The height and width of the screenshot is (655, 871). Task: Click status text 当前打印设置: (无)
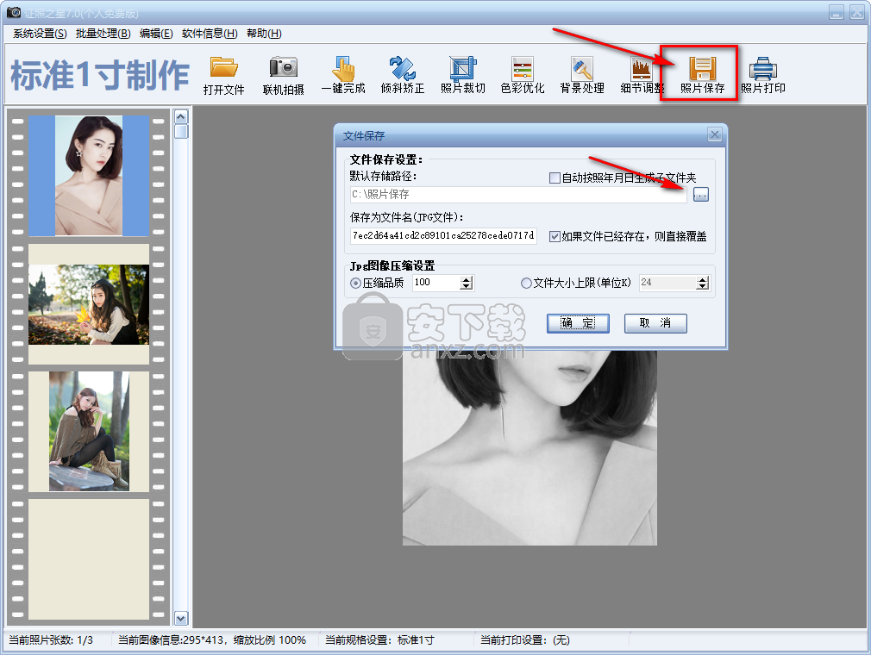525,640
